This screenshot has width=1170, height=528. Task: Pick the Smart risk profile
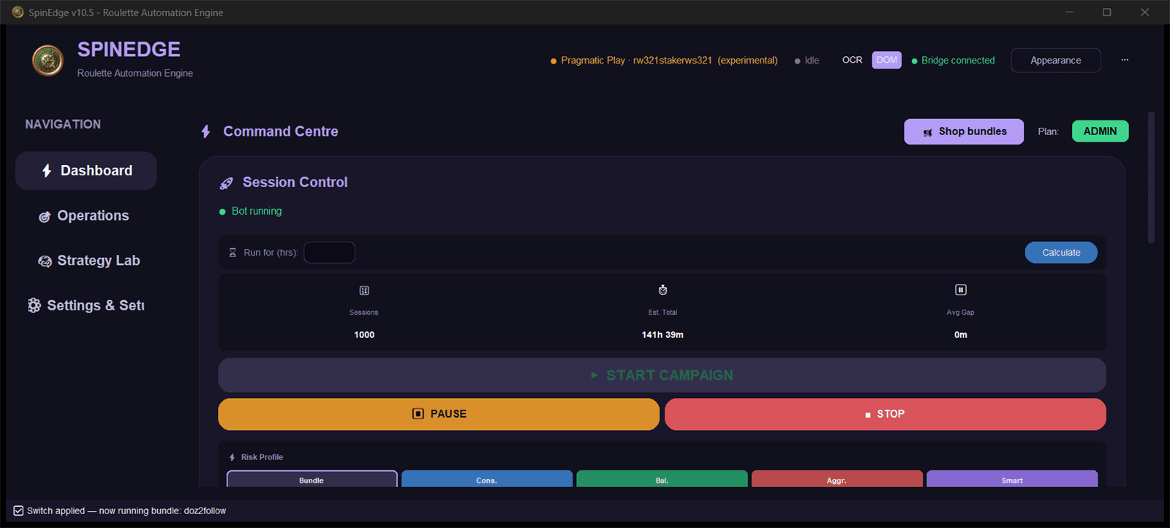click(1012, 479)
